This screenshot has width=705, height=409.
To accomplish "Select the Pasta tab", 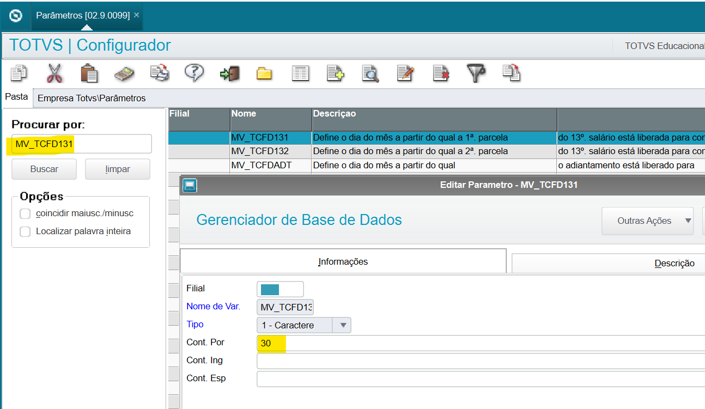I will (x=16, y=97).
